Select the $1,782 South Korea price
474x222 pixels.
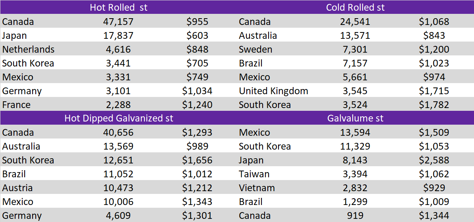pyautogui.click(x=434, y=105)
